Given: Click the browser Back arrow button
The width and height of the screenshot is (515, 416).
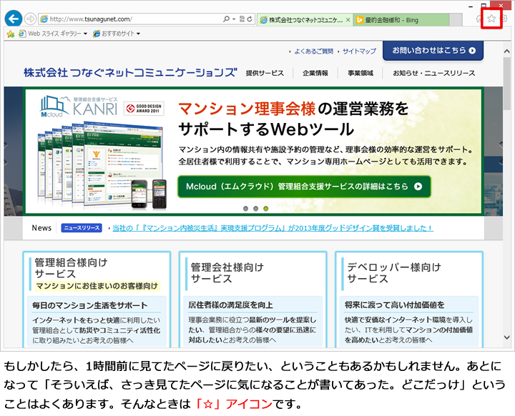Looking at the screenshot, I should pos(14,19).
